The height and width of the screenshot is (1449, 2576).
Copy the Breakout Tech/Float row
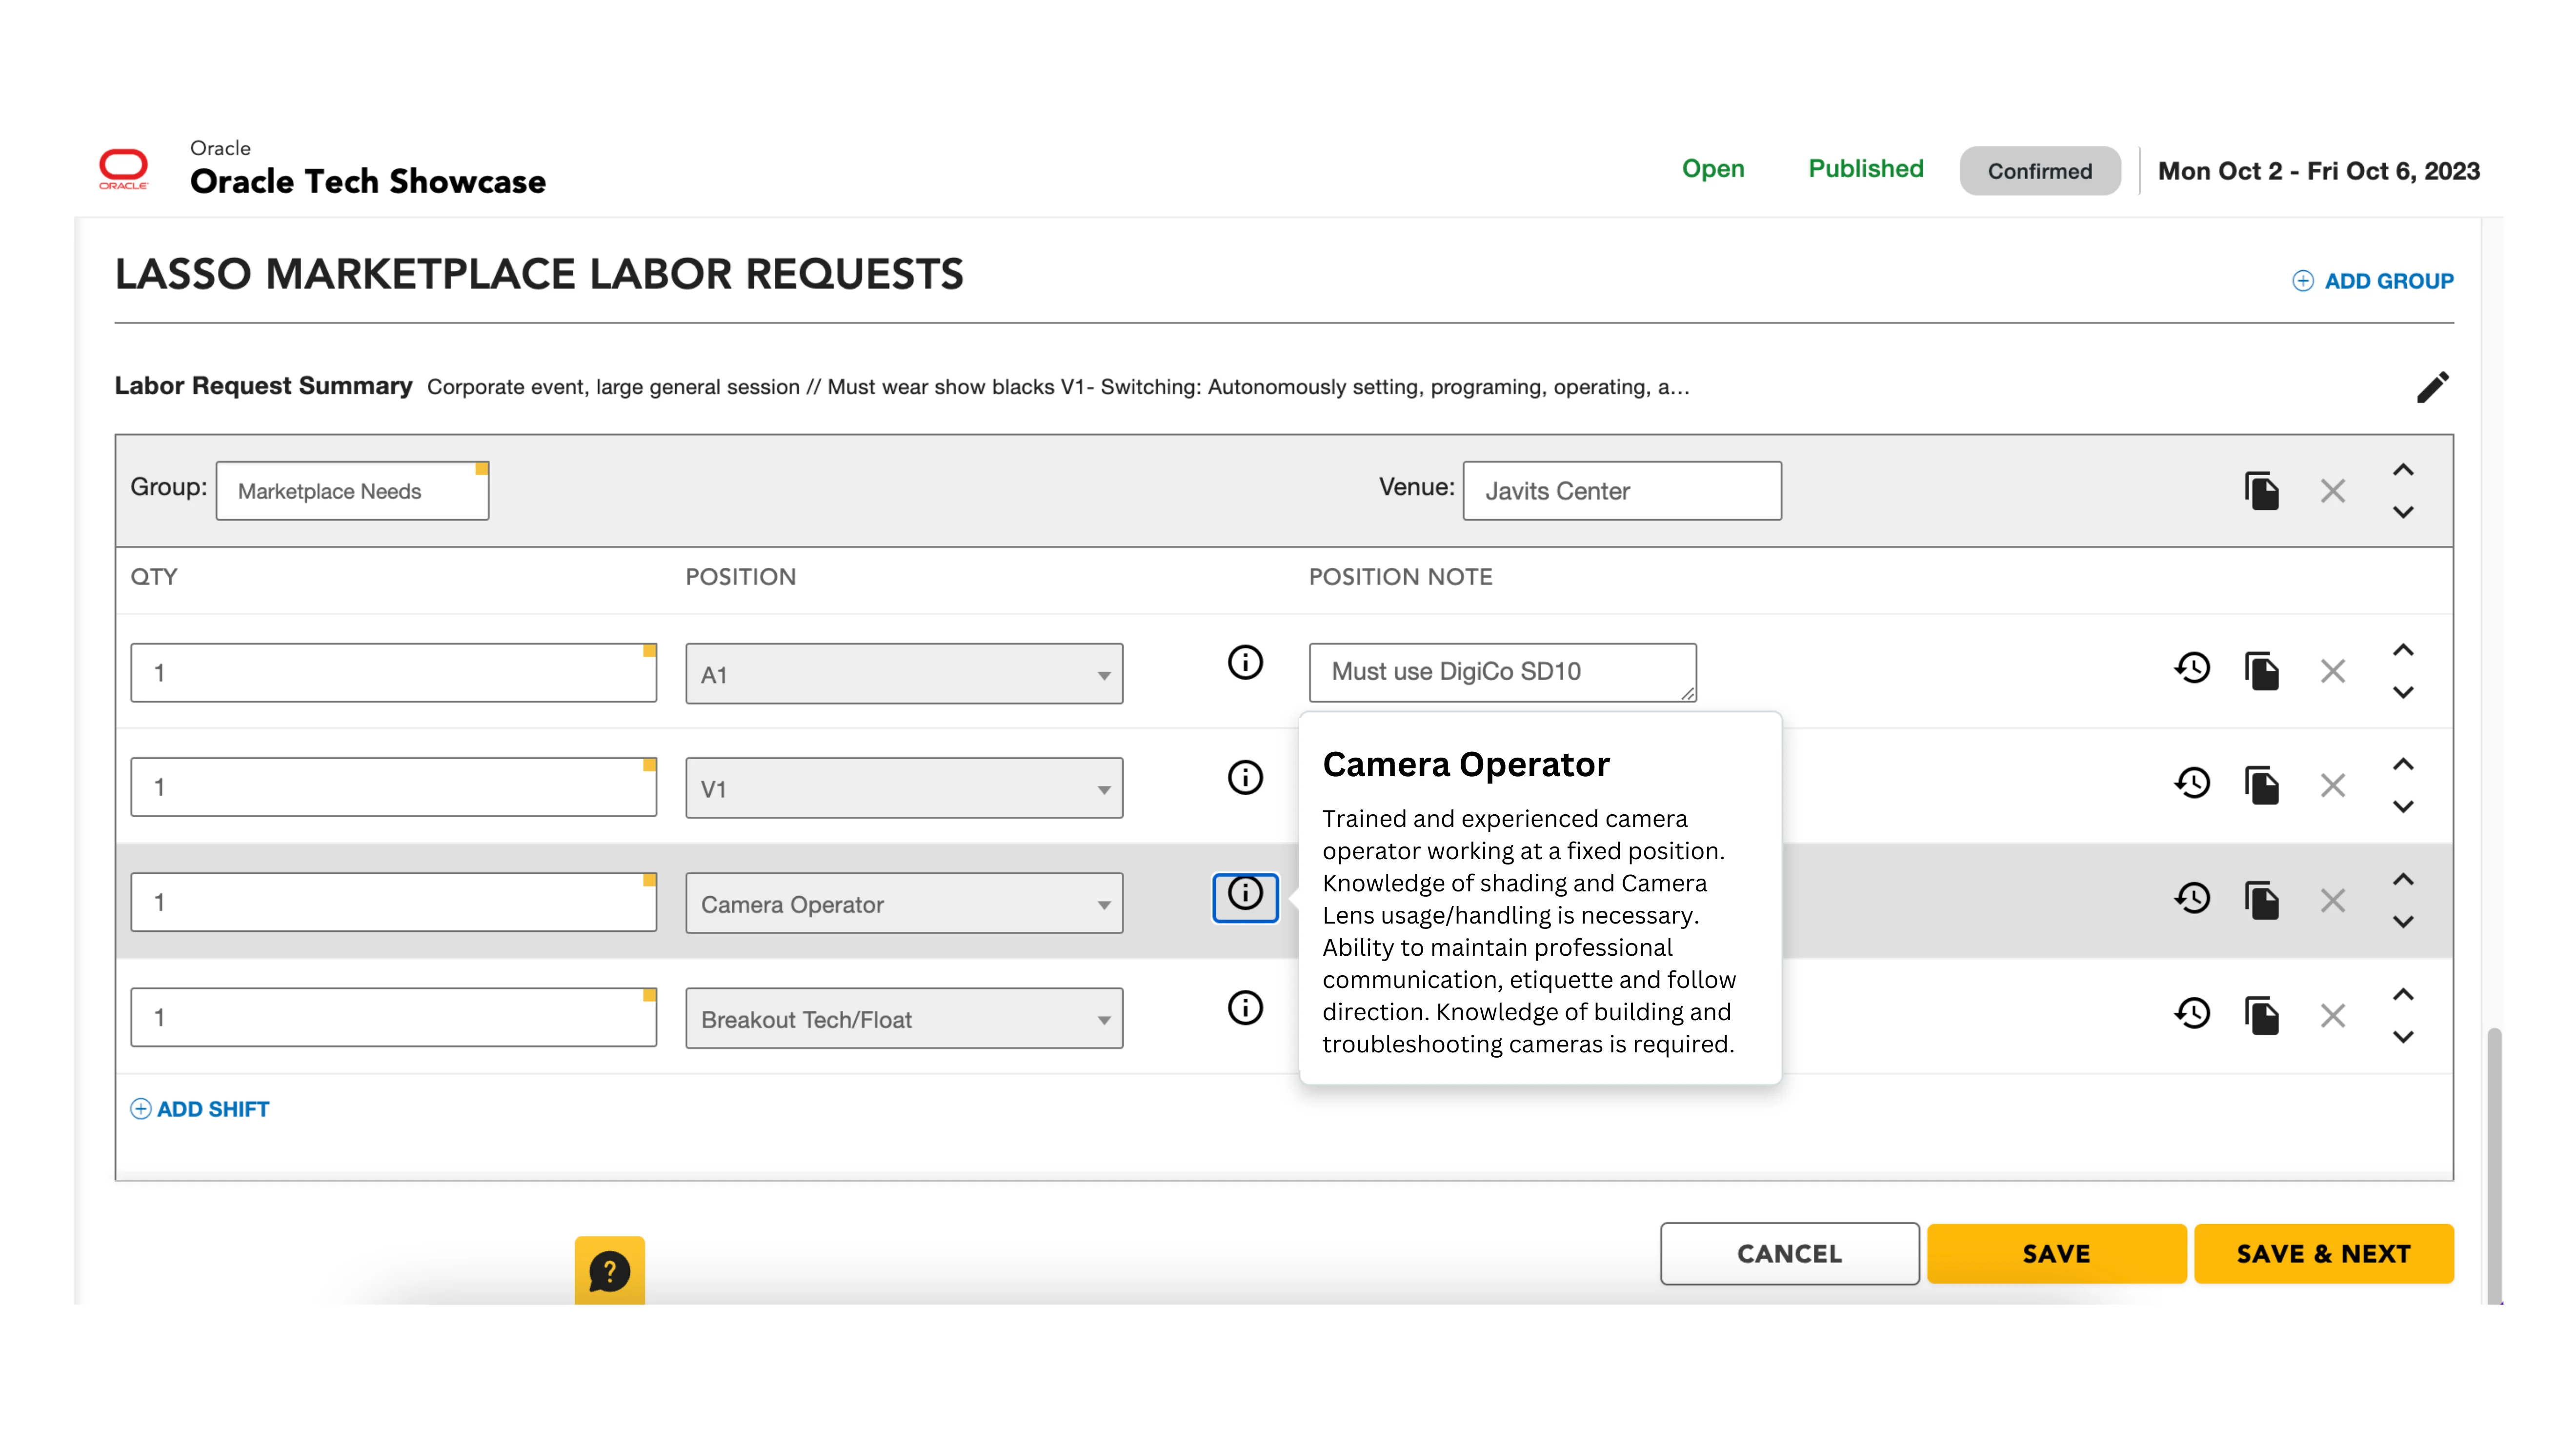point(2261,1015)
